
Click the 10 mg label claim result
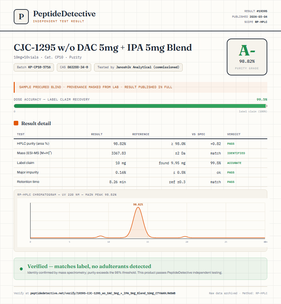coord(121,163)
